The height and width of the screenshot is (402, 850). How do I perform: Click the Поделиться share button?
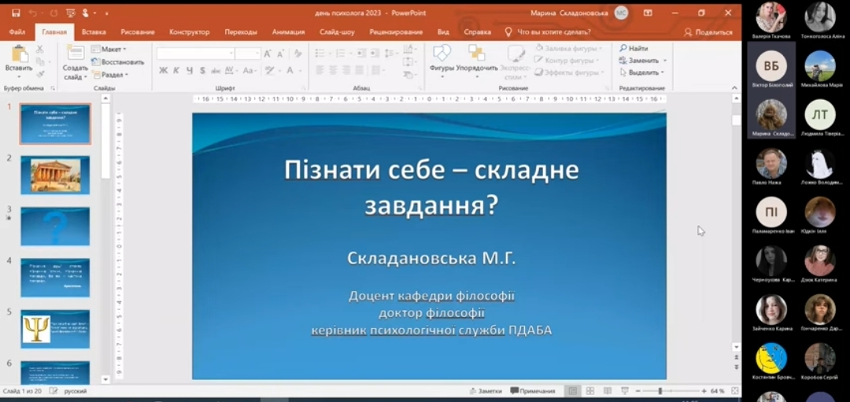[x=708, y=32]
